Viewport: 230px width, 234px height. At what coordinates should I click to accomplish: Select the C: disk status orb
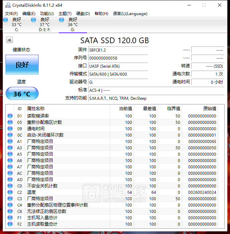pyautogui.click(x=5, y=20)
